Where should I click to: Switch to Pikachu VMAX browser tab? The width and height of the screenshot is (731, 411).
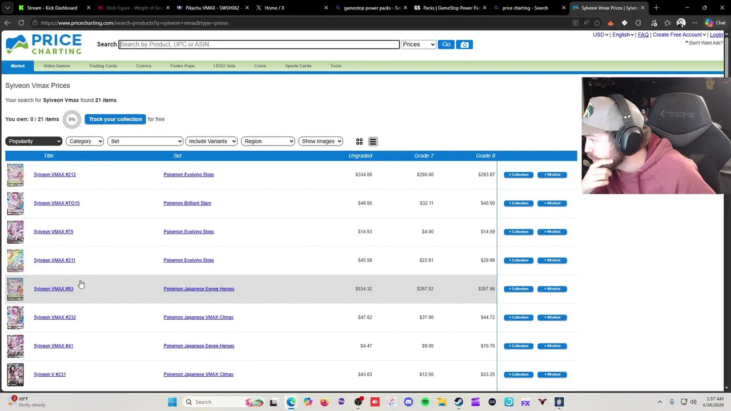point(212,8)
